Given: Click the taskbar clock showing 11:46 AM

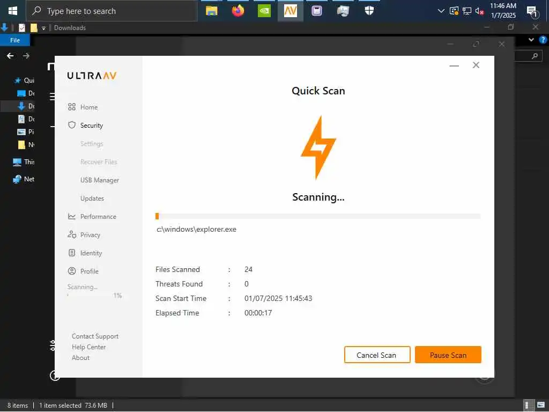Looking at the screenshot, I should [503, 11].
